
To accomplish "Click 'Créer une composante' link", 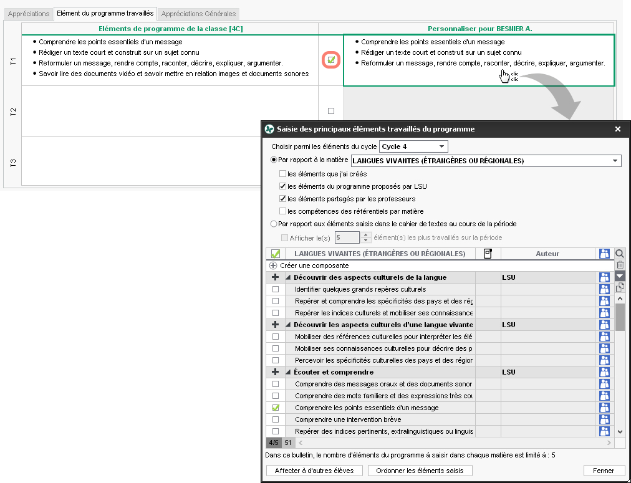I will pos(314,265).
